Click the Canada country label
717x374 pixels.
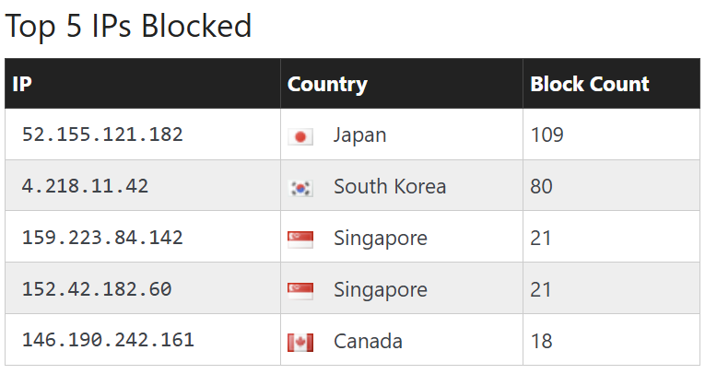tap(368, 342)
